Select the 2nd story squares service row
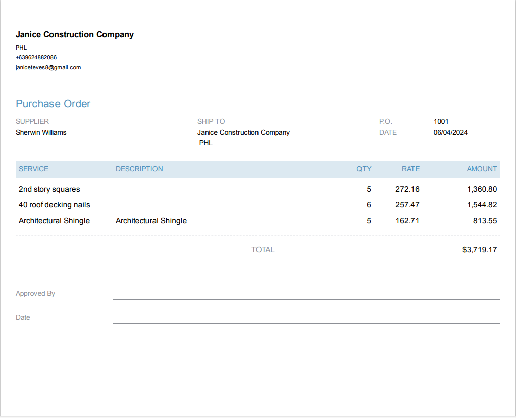The width and height of the screenshot is (516, 418). pos(49,189)
